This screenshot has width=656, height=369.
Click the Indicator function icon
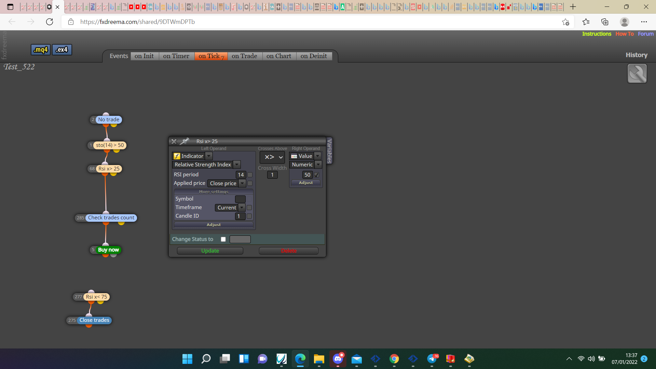pos(177,156)
